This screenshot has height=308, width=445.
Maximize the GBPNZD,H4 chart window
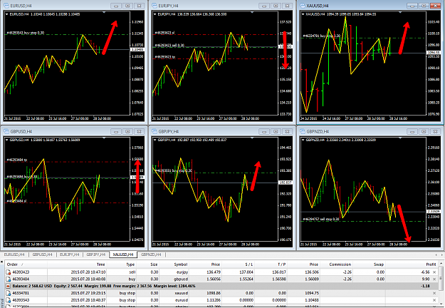coord(424,132)
